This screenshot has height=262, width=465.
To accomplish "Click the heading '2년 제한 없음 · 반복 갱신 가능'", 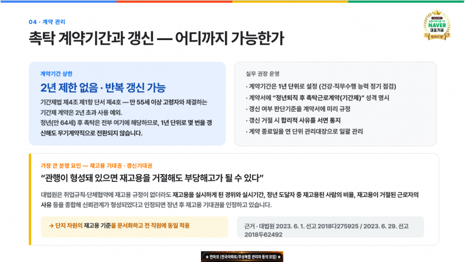I will coord(103,88).
